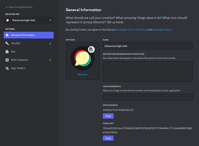
Task: Click the small app logo in the selected app box
Action: (x=7, y=20)
